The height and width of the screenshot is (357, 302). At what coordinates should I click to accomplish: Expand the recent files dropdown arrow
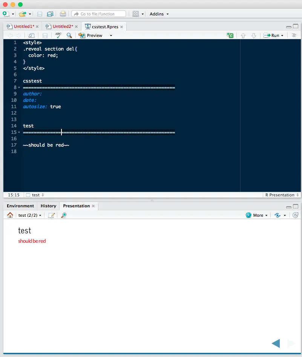[30, 14]
